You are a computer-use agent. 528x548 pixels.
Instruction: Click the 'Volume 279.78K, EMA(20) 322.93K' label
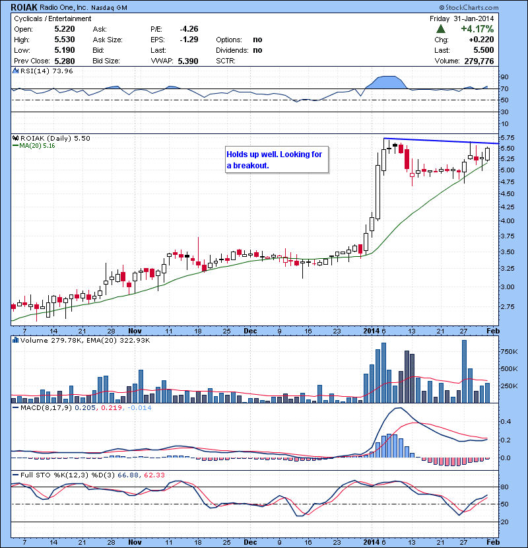point(85,340)
